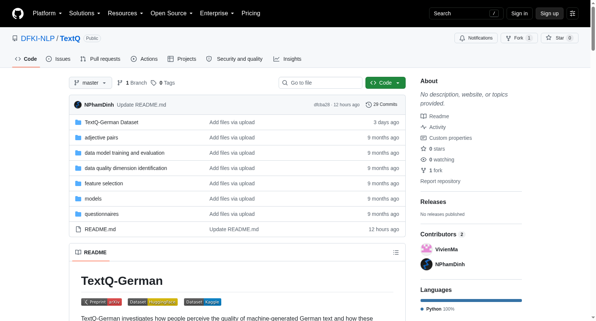Click the Search input field
This screenshot has height=321, width=596.
466,13
